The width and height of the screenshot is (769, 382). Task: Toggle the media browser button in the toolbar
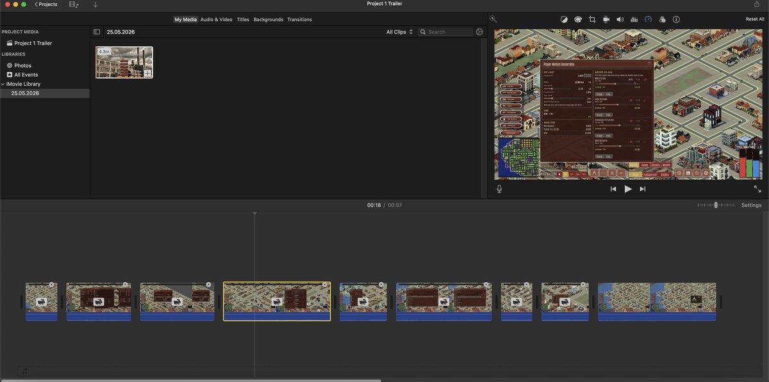(x=74, y=4)
